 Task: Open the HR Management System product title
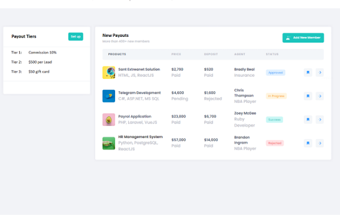coord(141,137)
